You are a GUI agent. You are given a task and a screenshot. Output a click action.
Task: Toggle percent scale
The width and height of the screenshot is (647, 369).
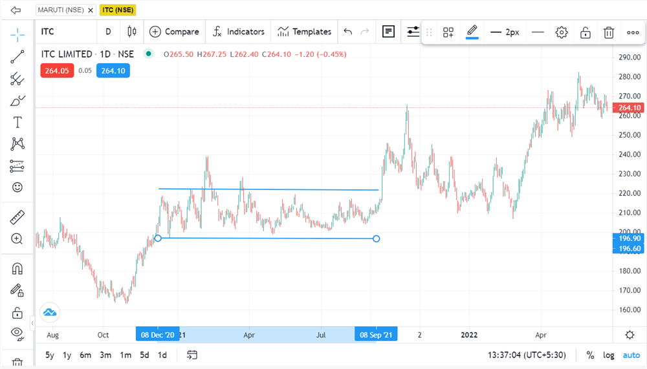tap(590, 355)
